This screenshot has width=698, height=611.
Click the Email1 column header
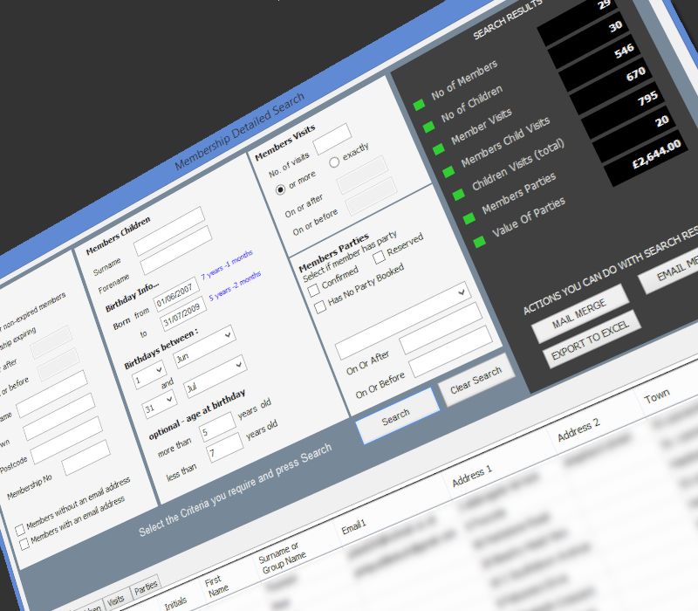[353, 527]
